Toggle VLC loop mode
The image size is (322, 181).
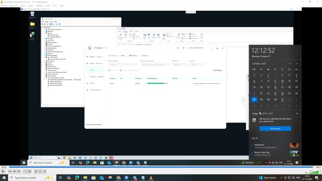point(40,171)
